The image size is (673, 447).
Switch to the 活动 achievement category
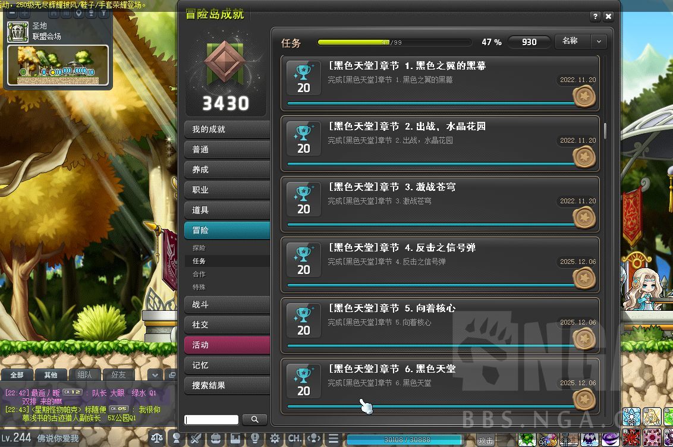pyautogui.click(x=227, y=344)
